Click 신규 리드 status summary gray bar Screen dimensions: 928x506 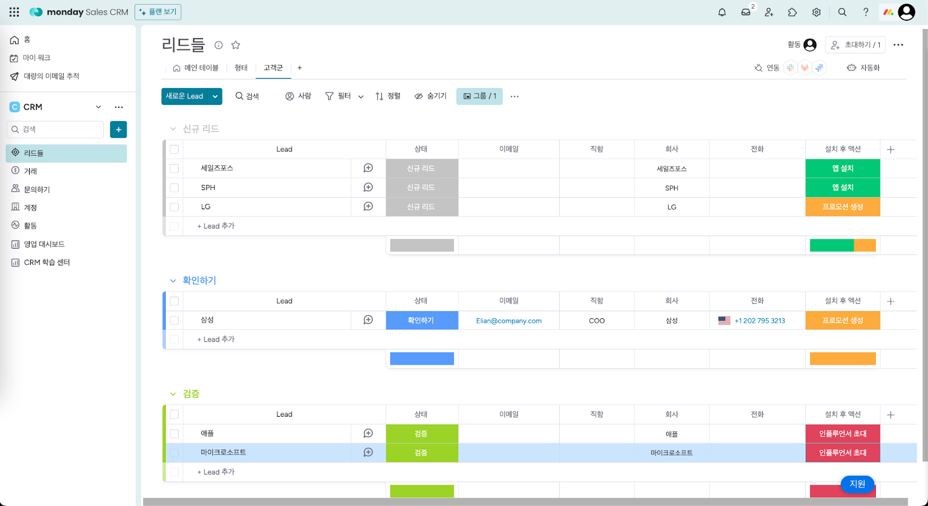coord(422,245)
